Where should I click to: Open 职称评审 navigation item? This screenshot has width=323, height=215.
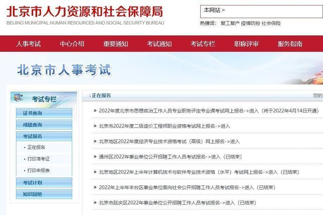pos(246,44)
